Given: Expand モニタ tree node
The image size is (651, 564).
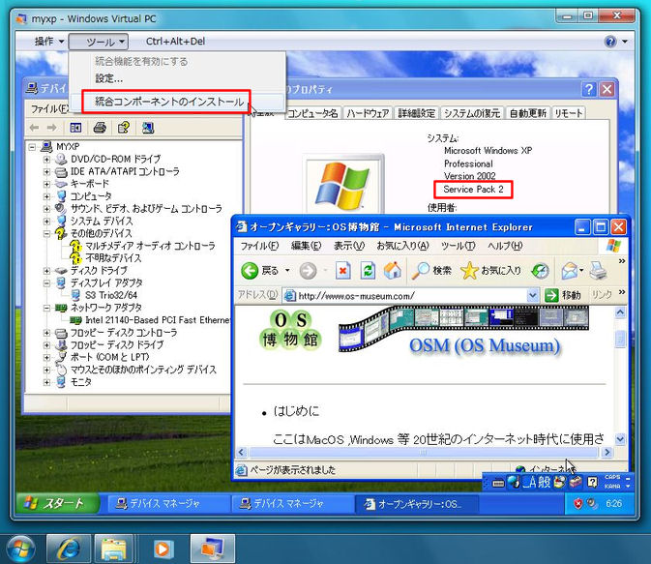Looking at the screenshot, I should point(46,382).
